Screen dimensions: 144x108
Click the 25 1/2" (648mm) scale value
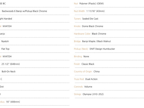(x=10, y=64)
